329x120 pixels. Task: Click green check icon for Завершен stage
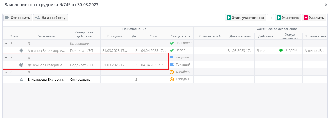(172, 43)
